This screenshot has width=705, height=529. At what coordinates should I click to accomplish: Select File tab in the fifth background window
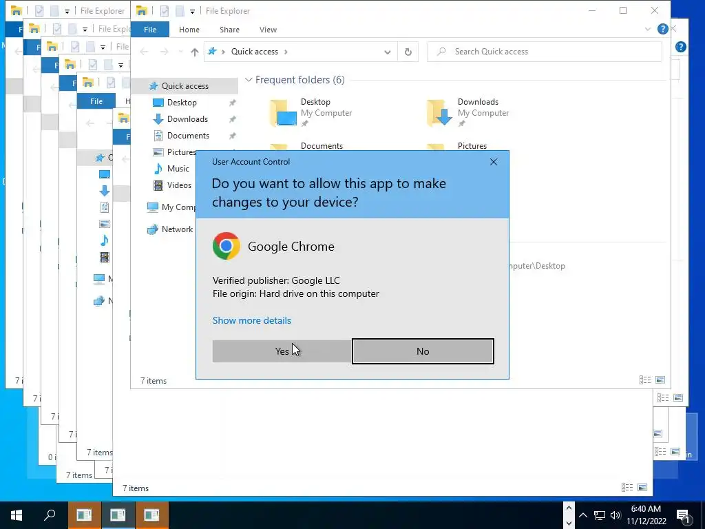click(96, 102)
